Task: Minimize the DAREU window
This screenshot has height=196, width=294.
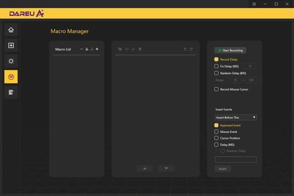Action: 265,4
